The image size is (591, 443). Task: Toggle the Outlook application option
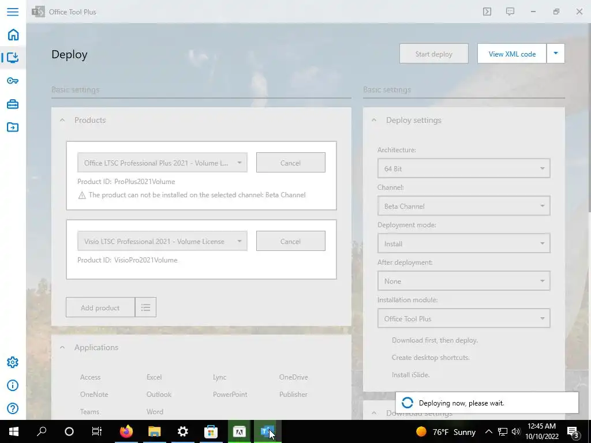point(159,395)
